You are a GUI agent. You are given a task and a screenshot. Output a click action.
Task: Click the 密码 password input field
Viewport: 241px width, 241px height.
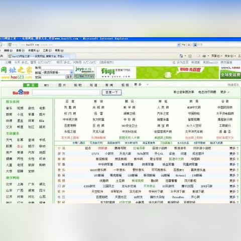click(x=53, y=77)
